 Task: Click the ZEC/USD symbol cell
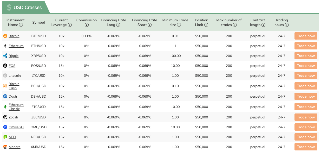click(38, 117)
